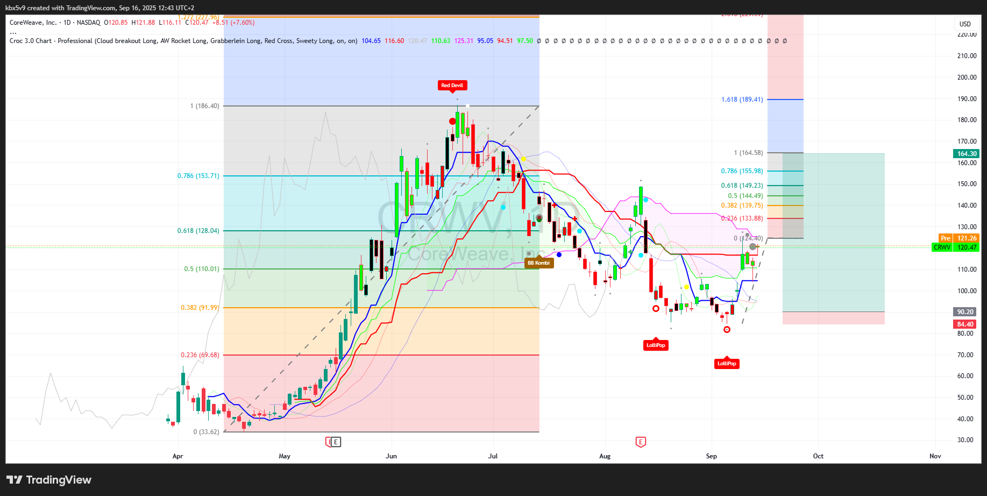Viewport: 987px width, 496px height.
Task: Click the 0.618 (128.04) Fibonacci level label
Action: tap(198, 231)
